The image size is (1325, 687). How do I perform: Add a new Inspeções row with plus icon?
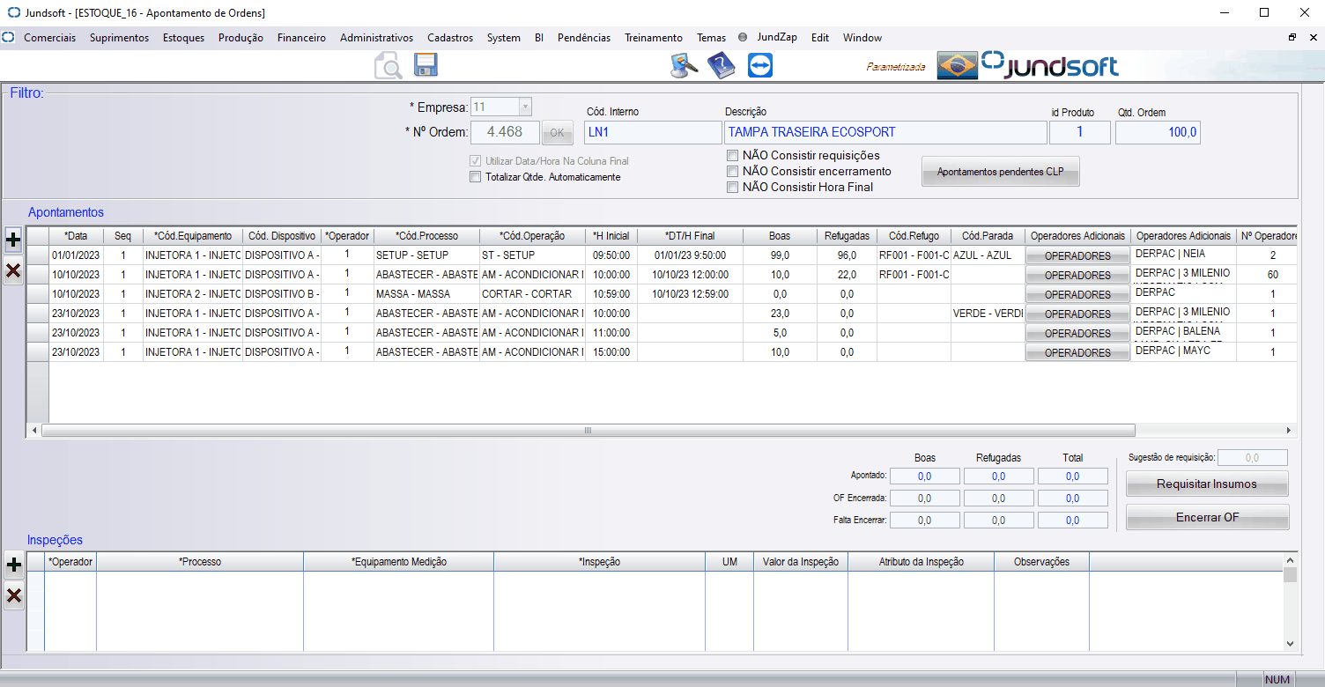click(x=14, y=565)
